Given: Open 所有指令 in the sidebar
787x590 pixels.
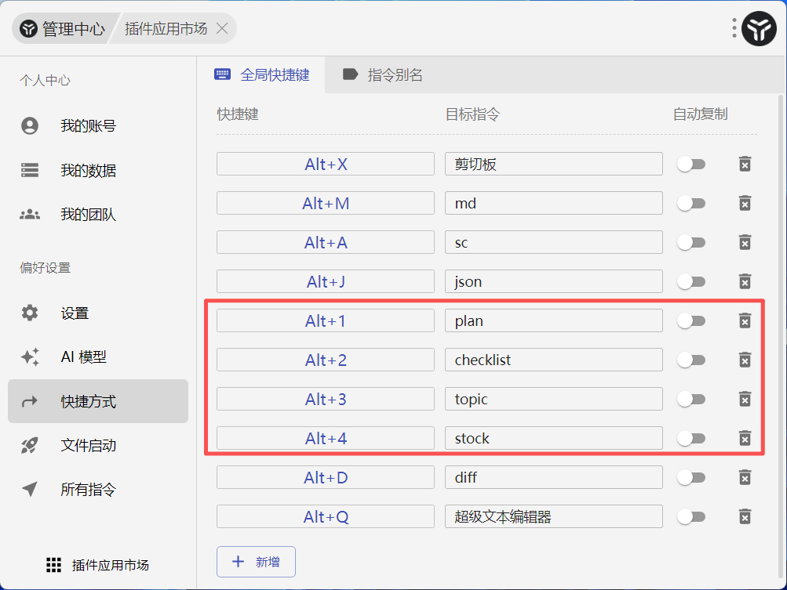Looking at the screenshot, I should tap(88, 490).
